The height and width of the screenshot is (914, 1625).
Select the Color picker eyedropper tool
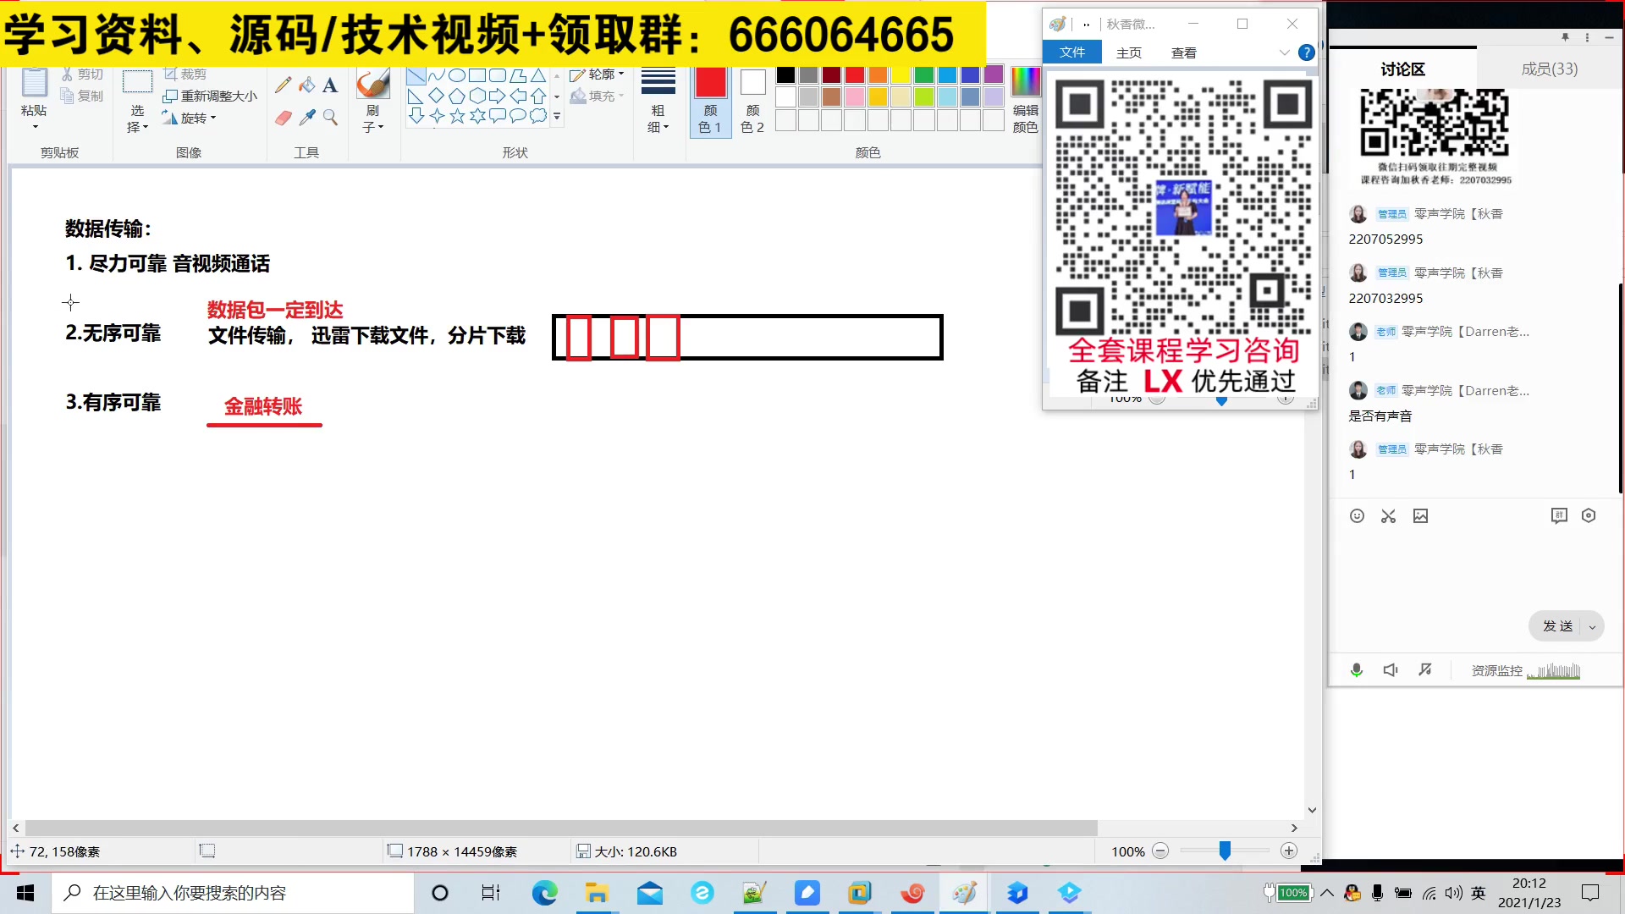point(306,118)
